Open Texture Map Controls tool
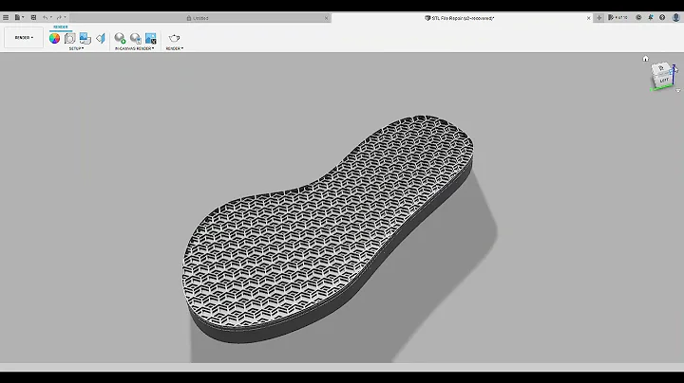 pos(101,38)
